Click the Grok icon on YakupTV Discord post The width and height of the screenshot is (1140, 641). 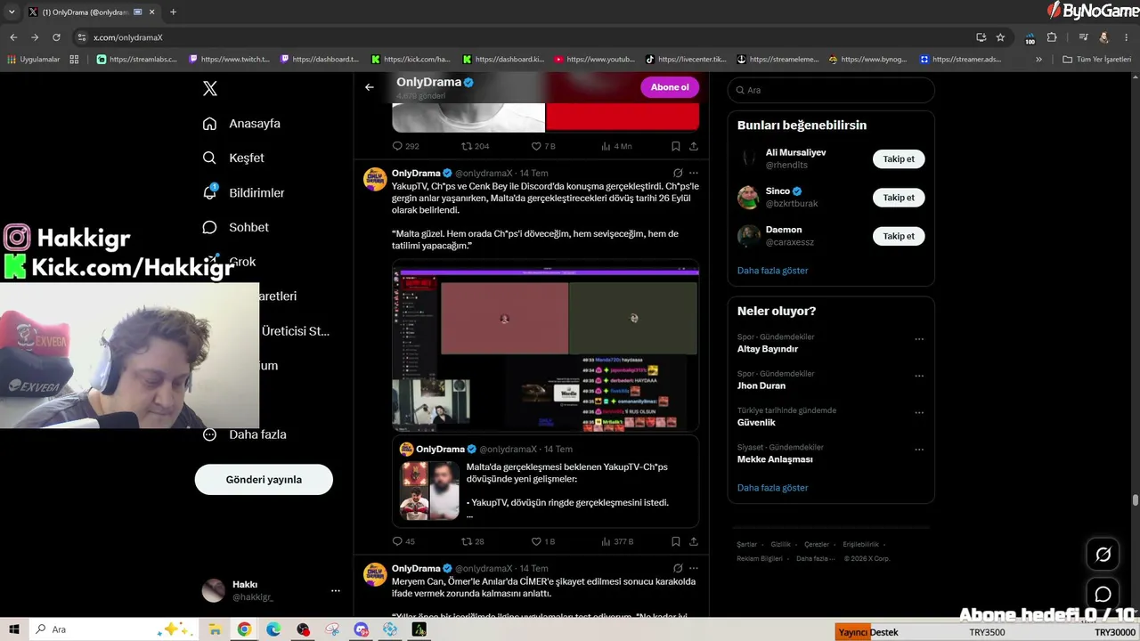click(x=678, y=173)
